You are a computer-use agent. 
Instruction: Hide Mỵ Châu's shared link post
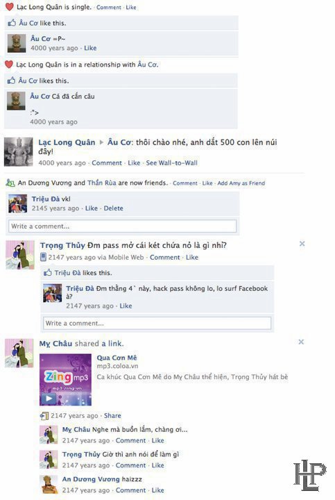[x=301, y=342]
